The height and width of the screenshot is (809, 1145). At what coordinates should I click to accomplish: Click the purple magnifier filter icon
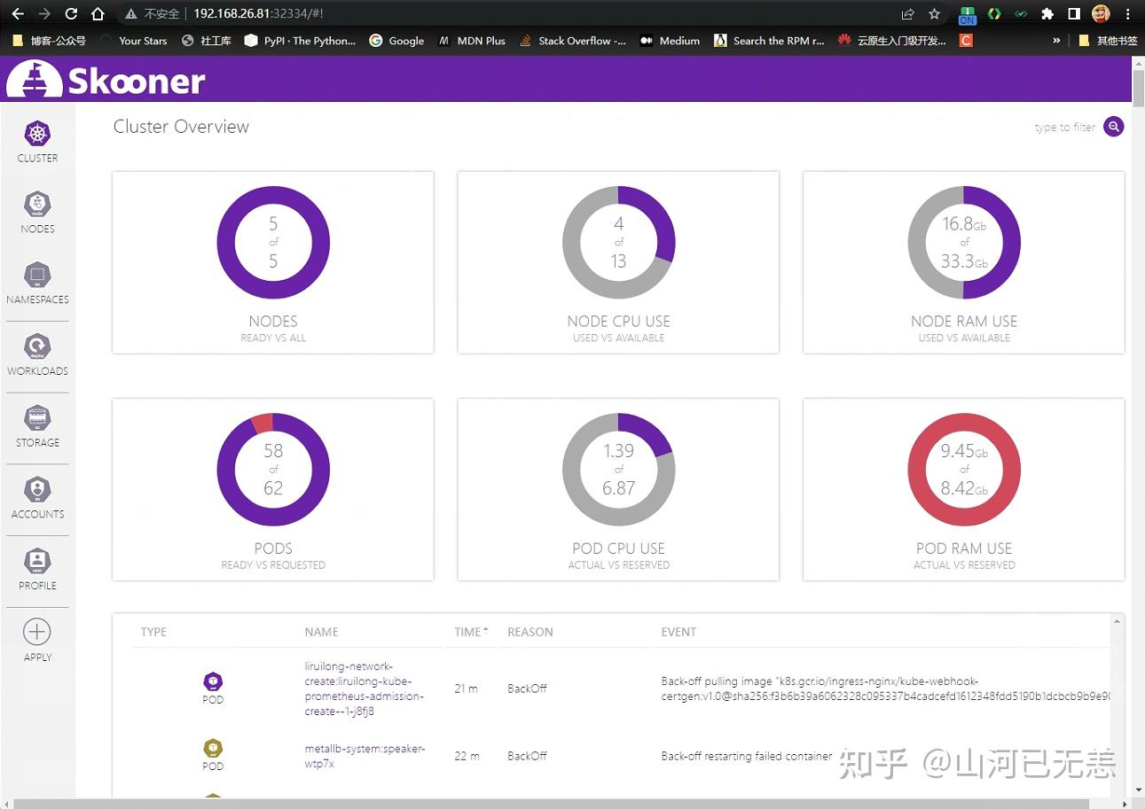click(1113, 127)
